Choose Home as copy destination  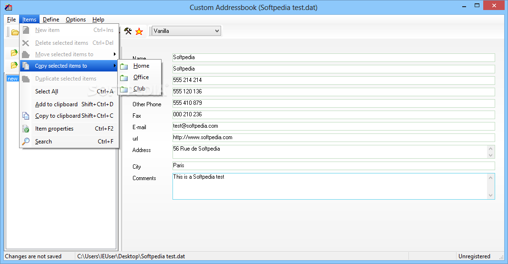click(139, 66)
